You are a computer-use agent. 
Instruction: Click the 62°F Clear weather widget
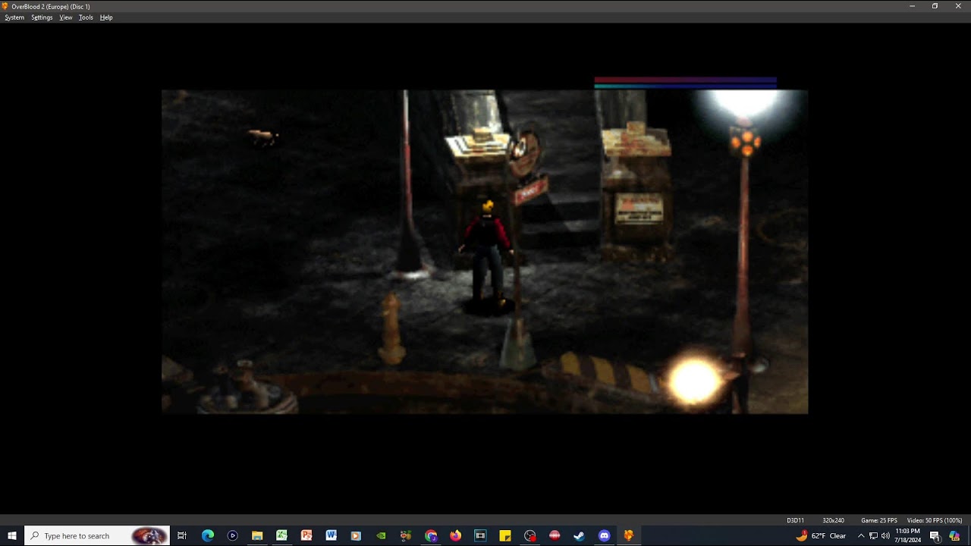(x=821, y=535)
